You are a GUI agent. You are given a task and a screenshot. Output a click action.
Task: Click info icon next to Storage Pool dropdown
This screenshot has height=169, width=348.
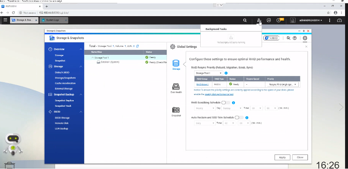click(x=226, y=73)
